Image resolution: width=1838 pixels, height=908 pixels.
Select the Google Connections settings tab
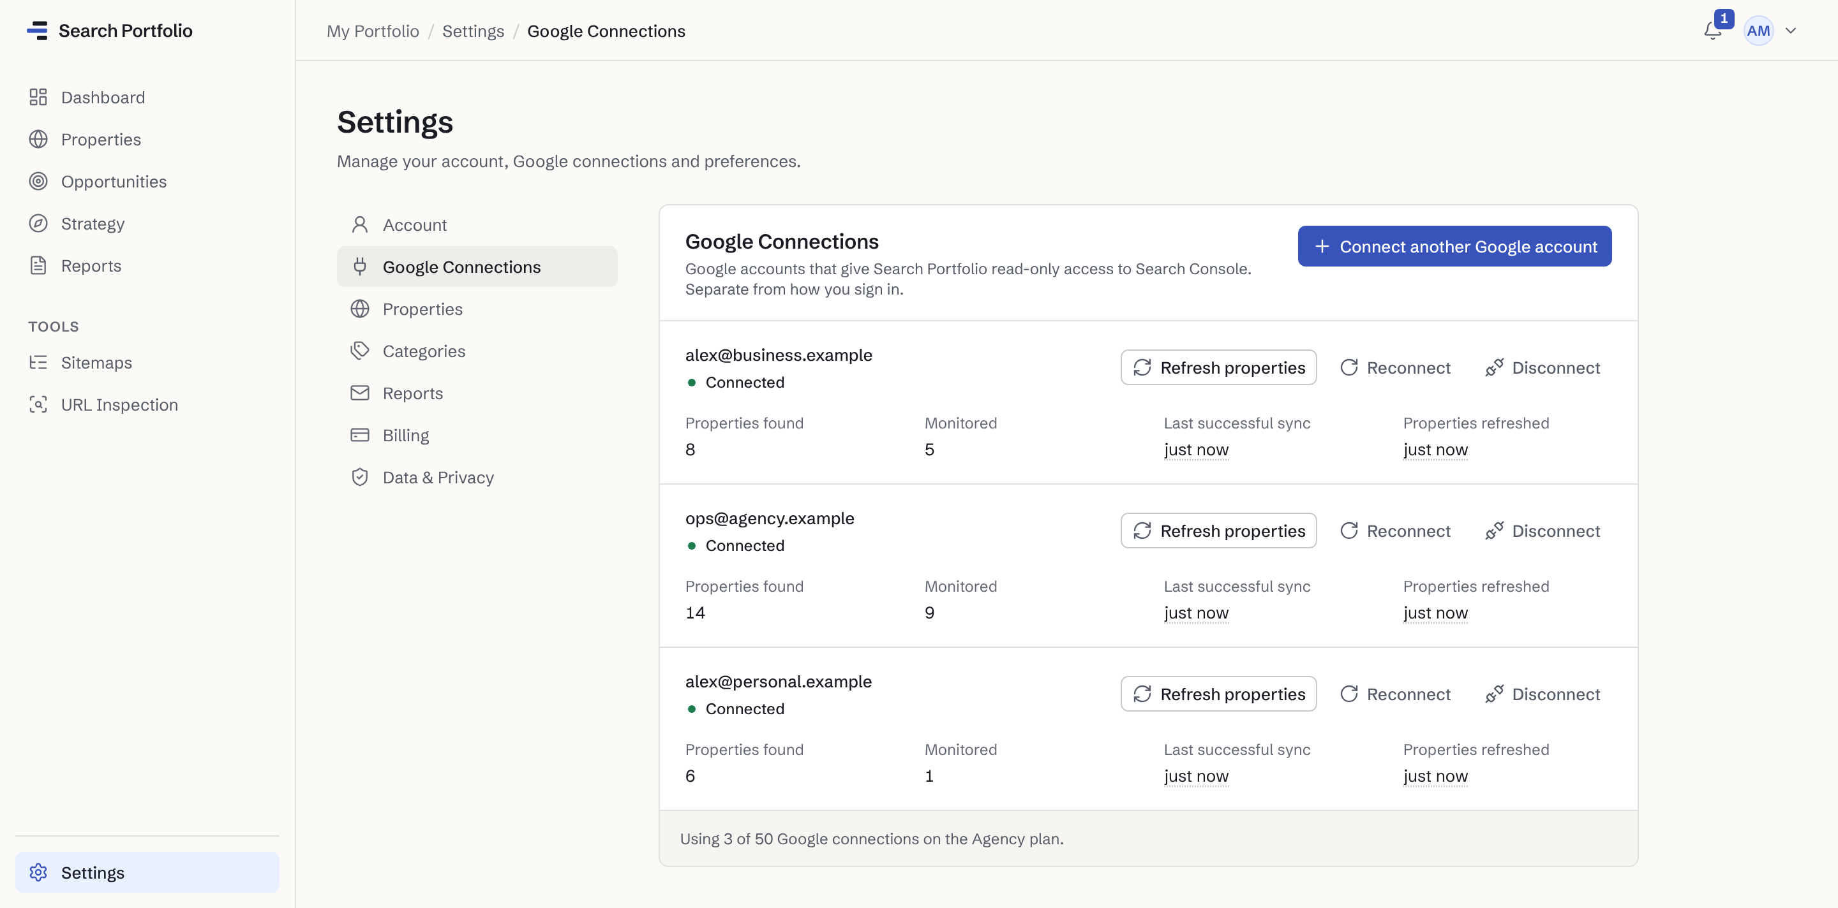point(477,267)
